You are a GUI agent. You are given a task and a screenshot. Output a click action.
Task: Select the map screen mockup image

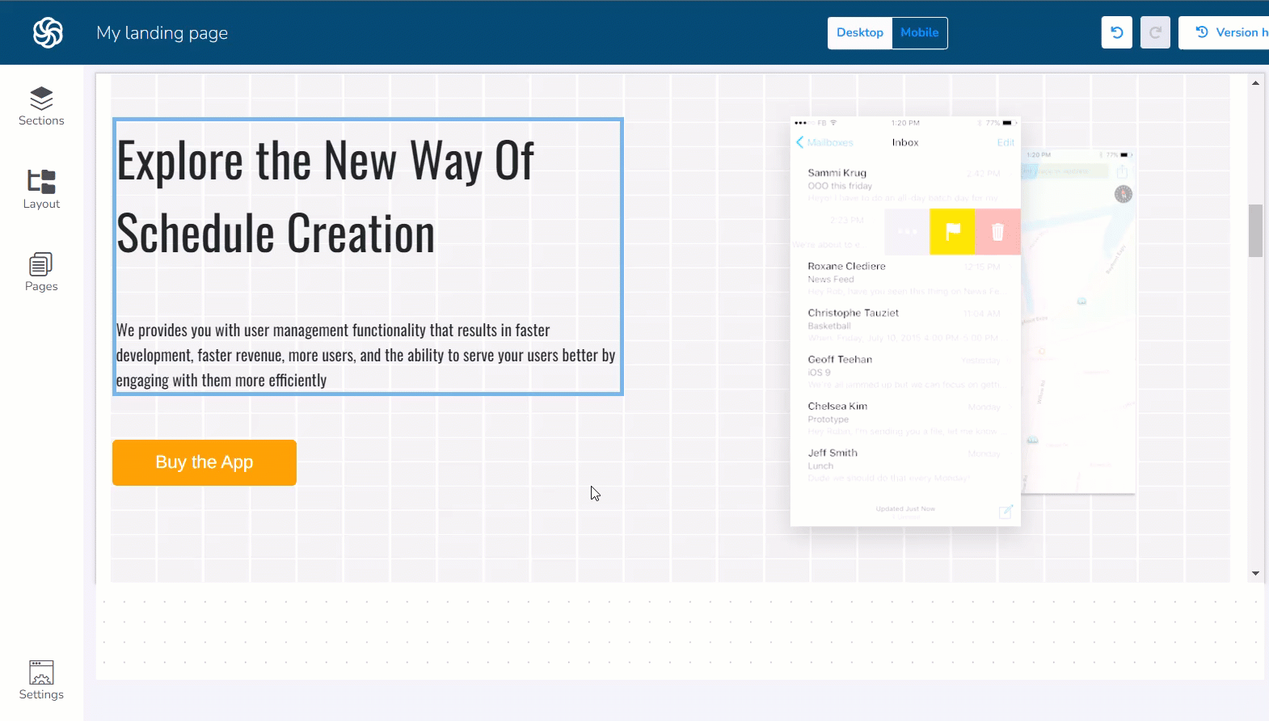tap(1078, 321)
